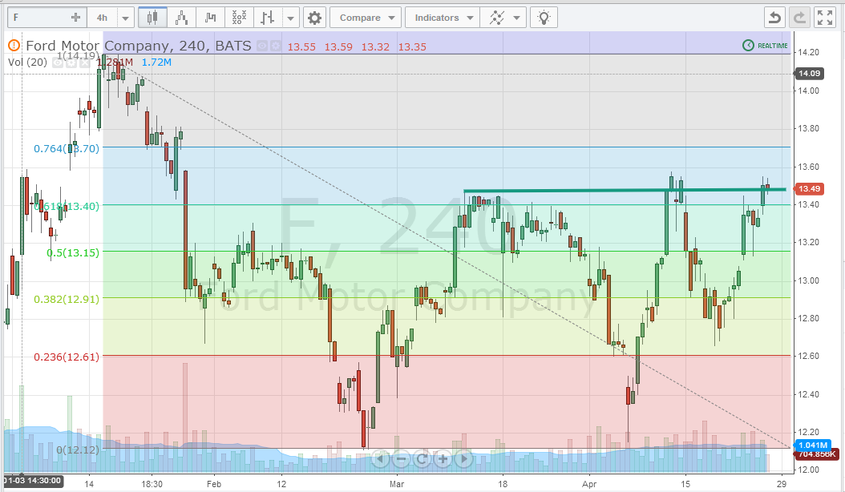Click the blue 1.041M volume label
The image size is (845, 492).
(813, 445)
